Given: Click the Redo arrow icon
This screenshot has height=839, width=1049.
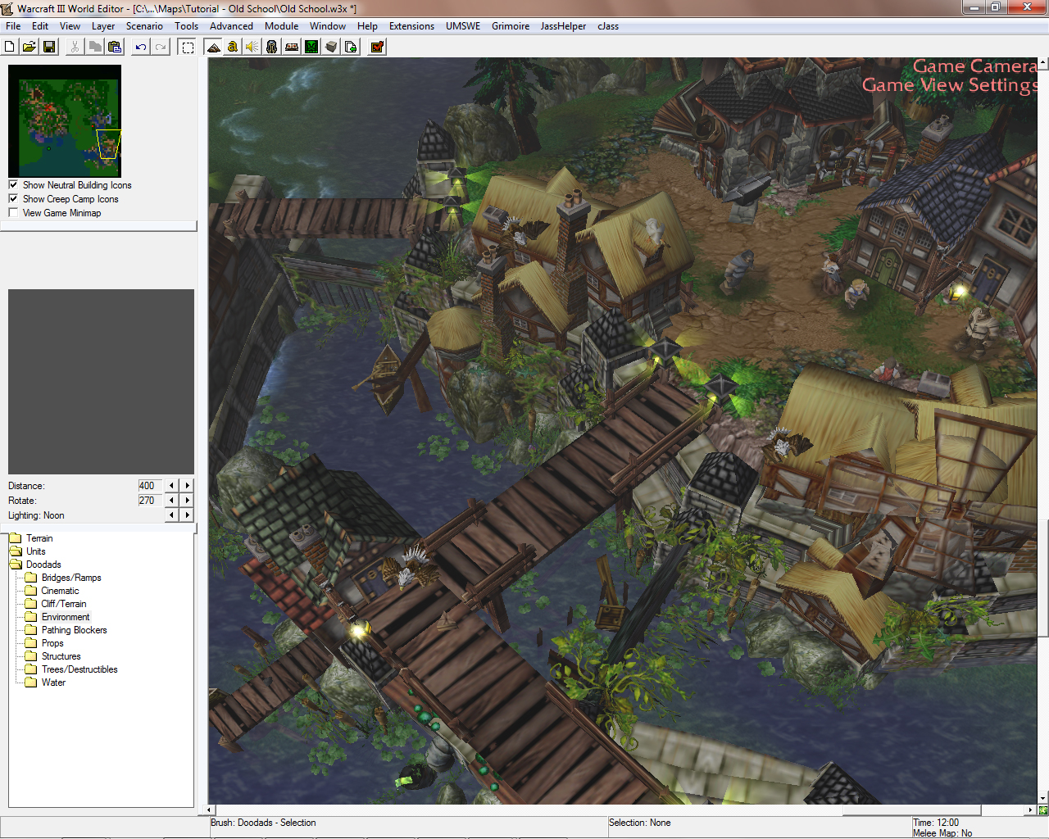Looking at the screenshot, I should [161, 47].
